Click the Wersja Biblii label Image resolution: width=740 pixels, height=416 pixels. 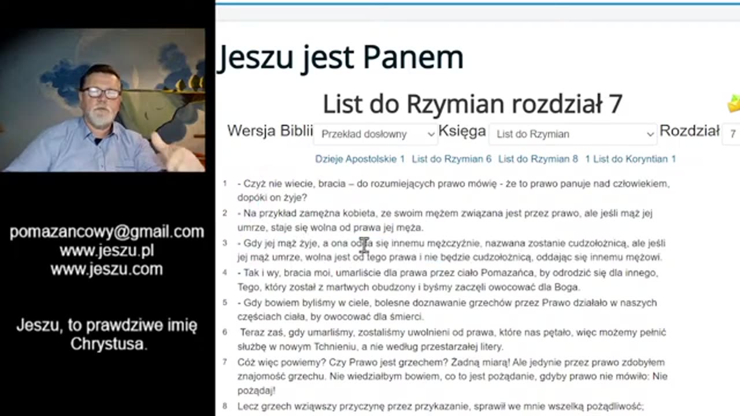pyautogui.click(x=270, y=131)
